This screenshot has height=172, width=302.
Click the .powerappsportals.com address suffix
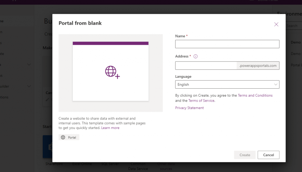pos(258,66)
